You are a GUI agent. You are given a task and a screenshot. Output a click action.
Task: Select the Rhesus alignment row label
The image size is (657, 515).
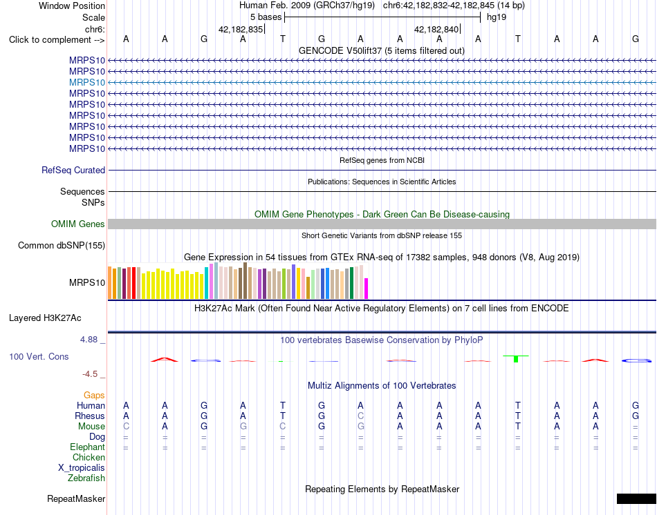(90, 416)
